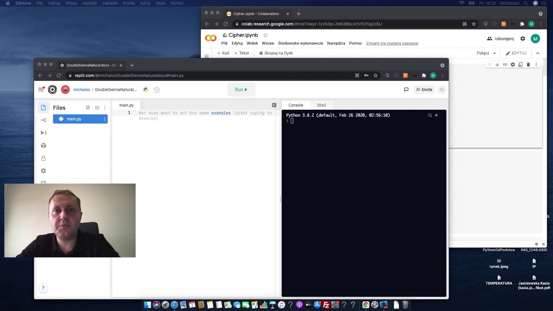Click the Replit search magnifier button
Screen dimensions: 553x311
(442, 89)
